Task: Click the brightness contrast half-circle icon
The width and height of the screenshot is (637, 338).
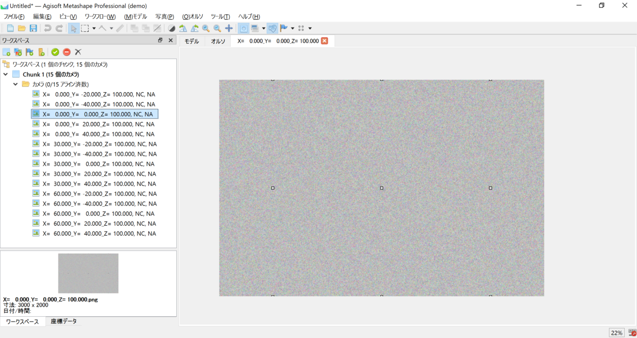Action: coord(171,28)
